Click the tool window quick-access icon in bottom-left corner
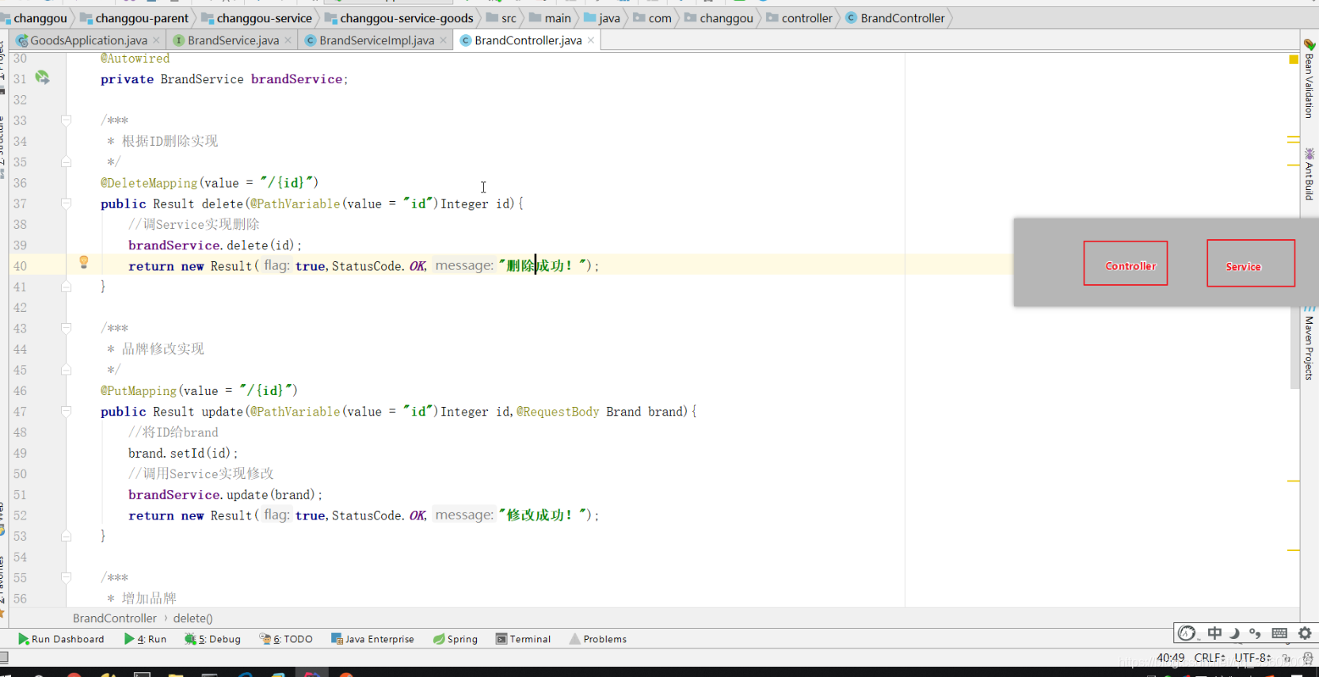The width and height of the screenshot is (1319, 677). [4, 657]
